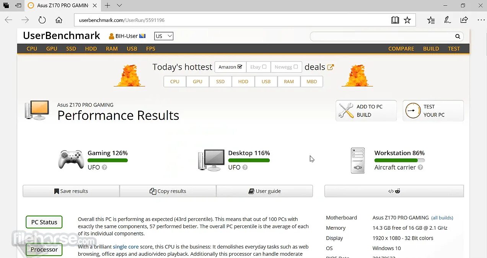Click the set tabs aside icon
Viewport: 487px width, 258px height.
click(x=18, y=5)
